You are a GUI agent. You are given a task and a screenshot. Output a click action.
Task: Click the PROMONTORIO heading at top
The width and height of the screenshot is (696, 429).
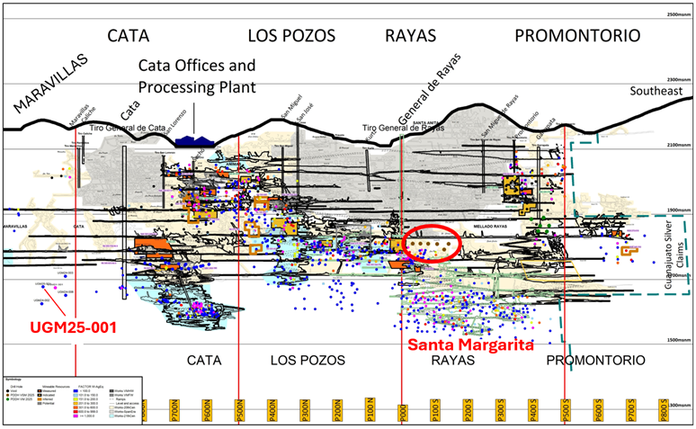(576, 36)
